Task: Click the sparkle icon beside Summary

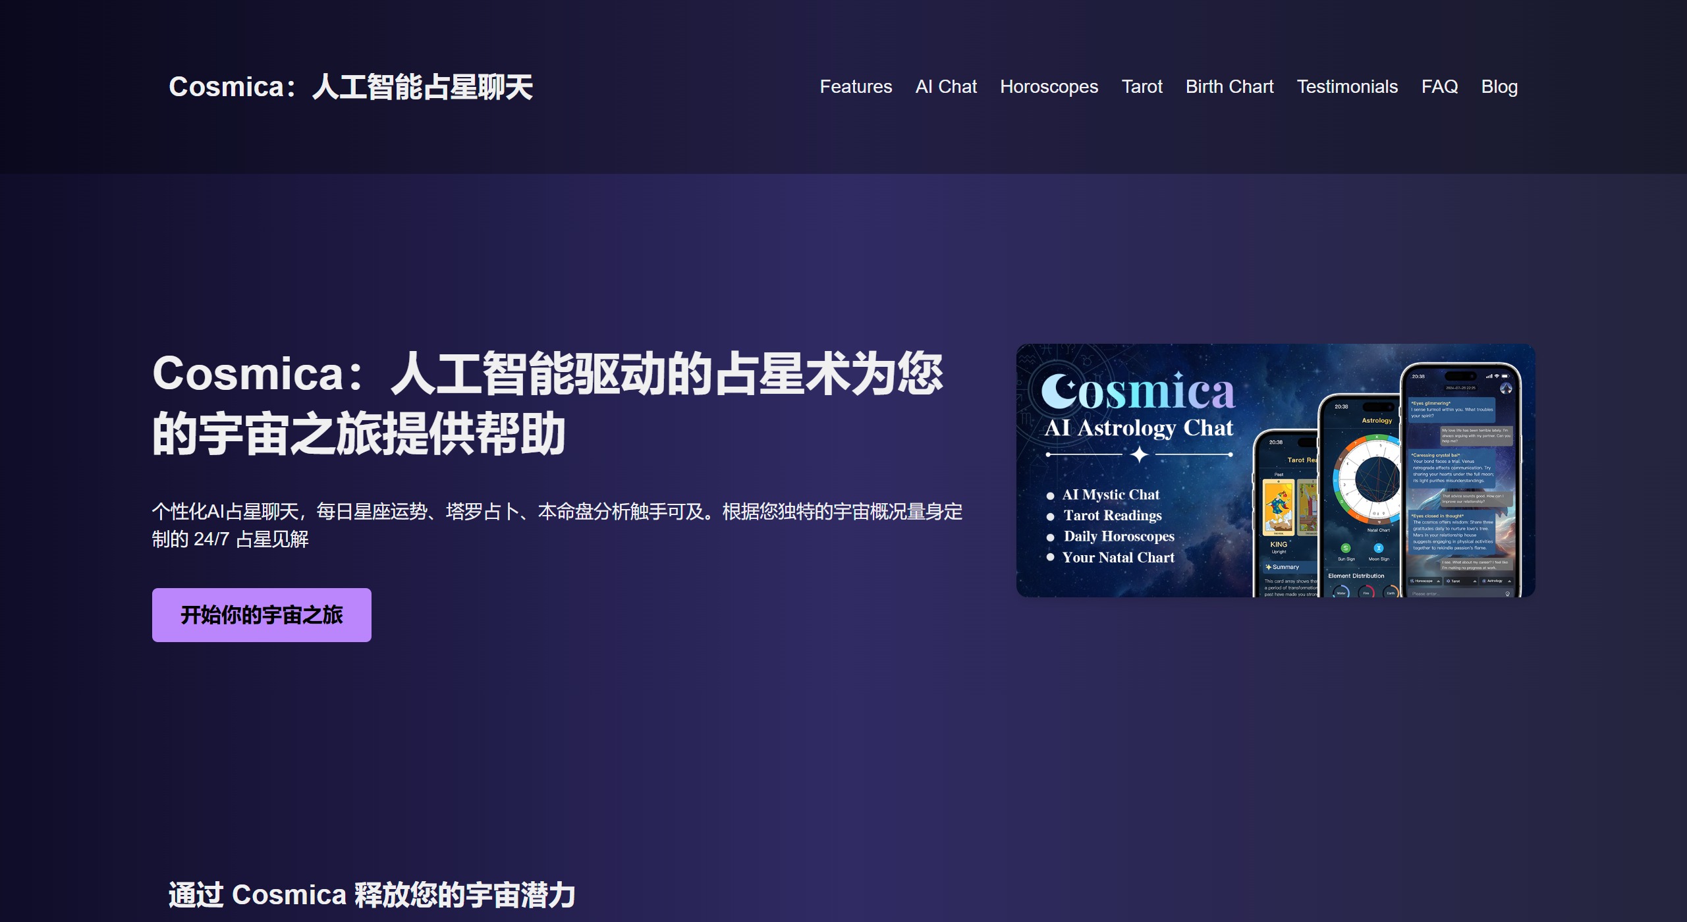Action: [1268, 567]
